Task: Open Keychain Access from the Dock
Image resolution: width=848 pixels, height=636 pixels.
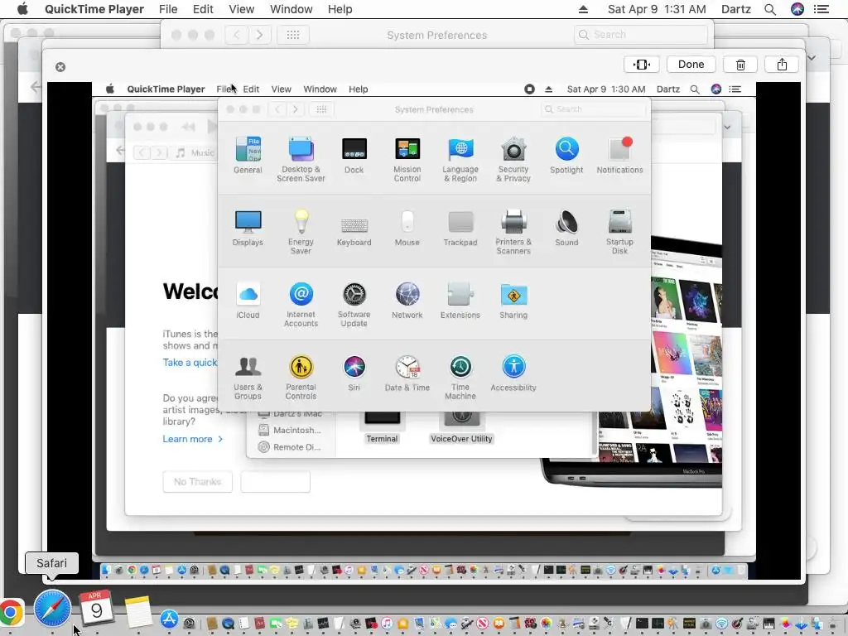Action: click(673, 623)
